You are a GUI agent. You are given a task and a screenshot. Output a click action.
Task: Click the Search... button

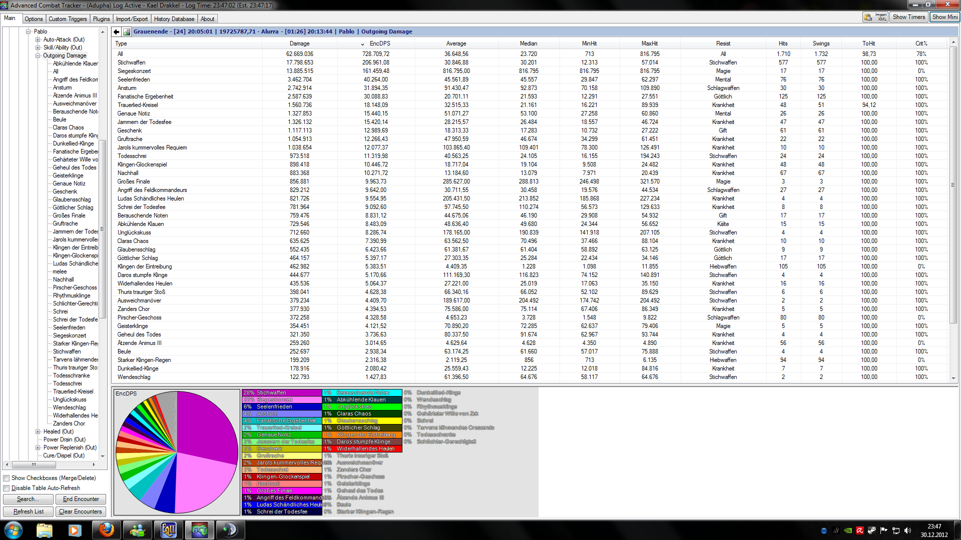(x=28, y=499)
